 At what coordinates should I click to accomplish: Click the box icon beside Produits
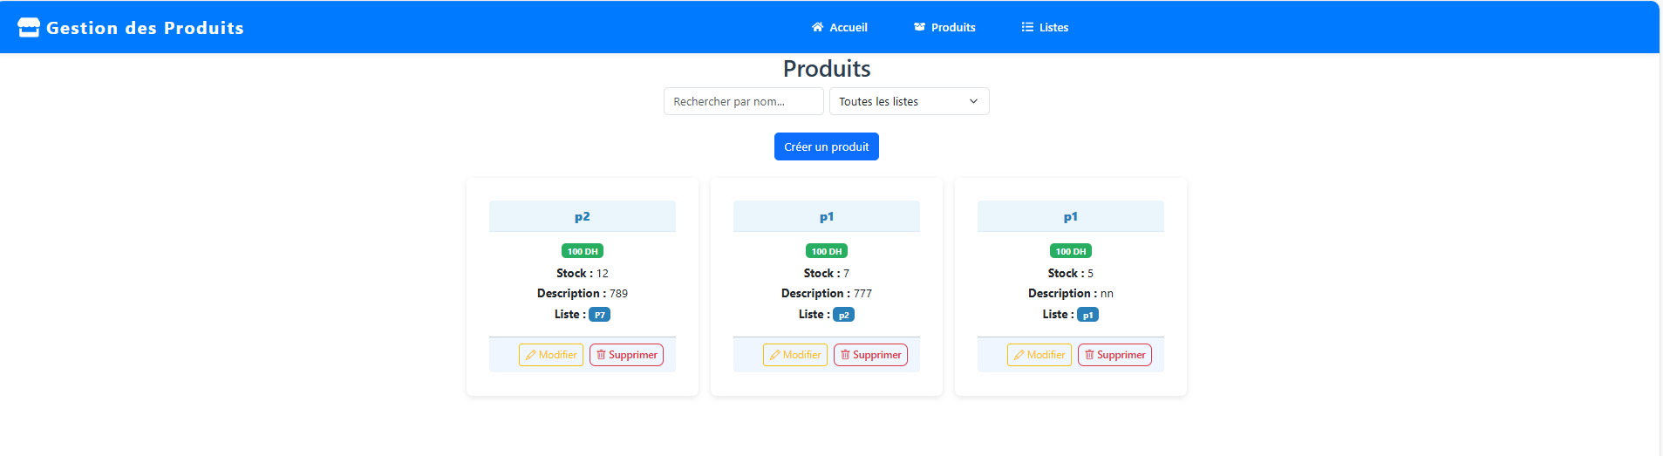[x=919, y=27]
